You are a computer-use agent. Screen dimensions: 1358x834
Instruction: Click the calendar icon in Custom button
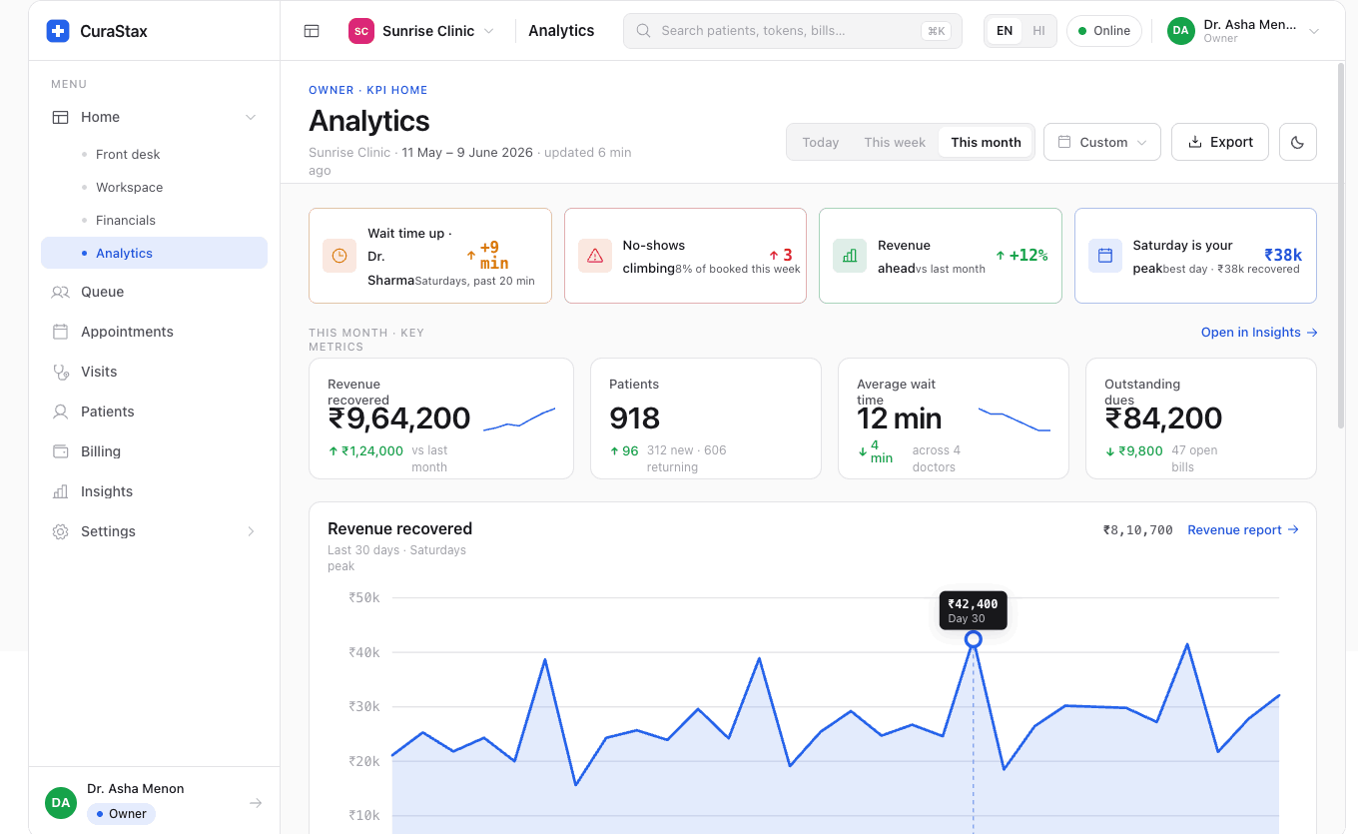(x=1064, y=142)
